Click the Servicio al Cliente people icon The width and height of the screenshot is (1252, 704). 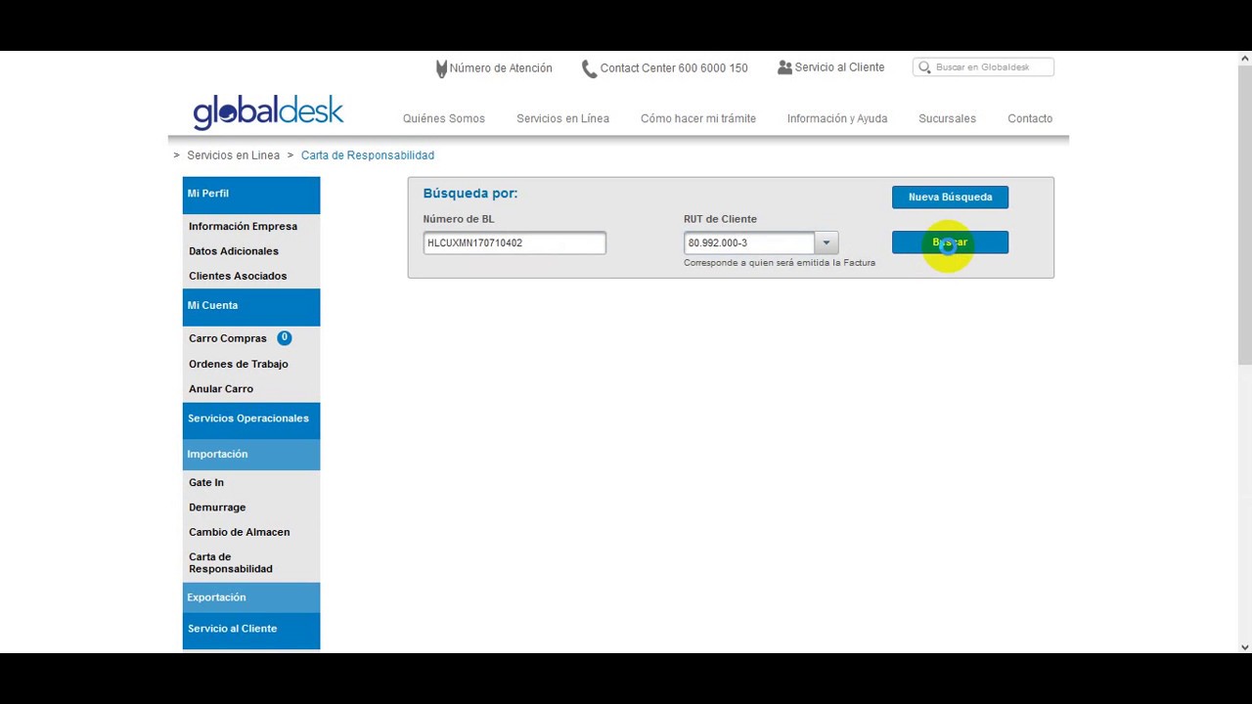pyautogui.click(x=784, y=67)
